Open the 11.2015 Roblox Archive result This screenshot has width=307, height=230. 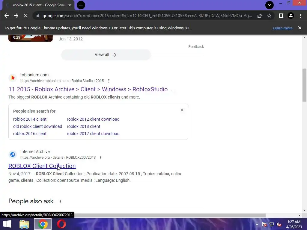(91, 89)
